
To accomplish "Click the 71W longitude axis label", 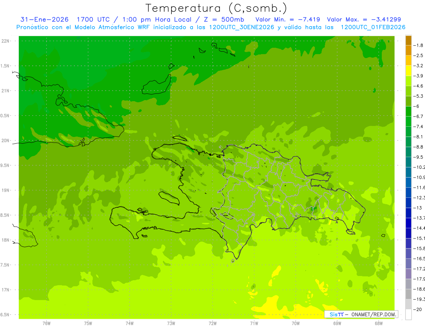I will (254, 323).
